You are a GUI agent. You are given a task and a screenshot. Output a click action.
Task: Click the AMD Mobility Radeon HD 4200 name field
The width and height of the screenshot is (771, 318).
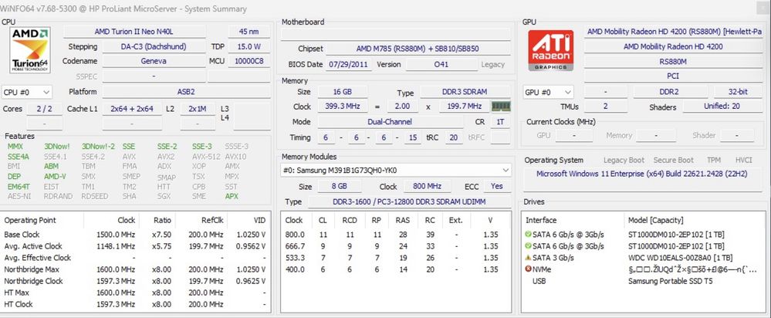[x=673, y=46]
